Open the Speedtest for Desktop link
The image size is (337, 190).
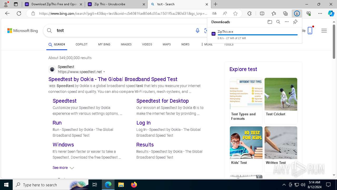[x=162, y=101]
